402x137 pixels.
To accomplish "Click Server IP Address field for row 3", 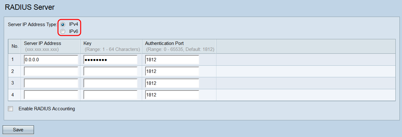I will (51, 83).
